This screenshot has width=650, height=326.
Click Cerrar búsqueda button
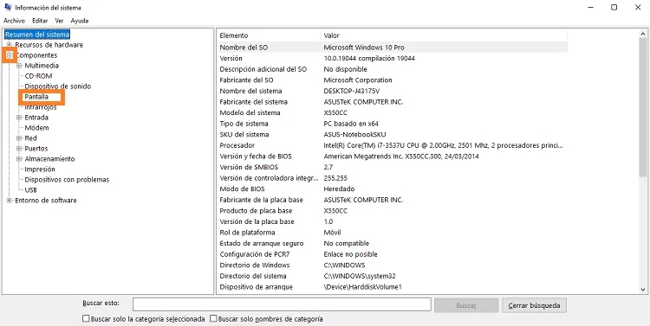point(534,305)
